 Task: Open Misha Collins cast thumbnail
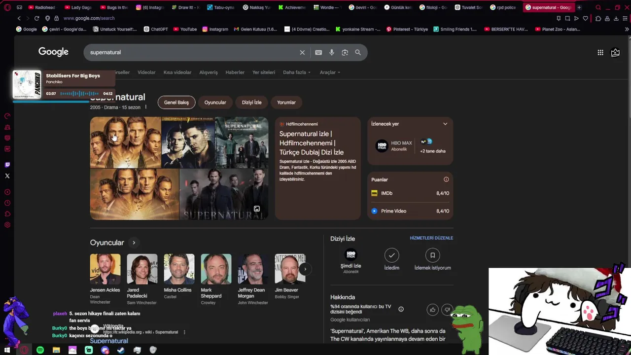[x=179, y=269]
